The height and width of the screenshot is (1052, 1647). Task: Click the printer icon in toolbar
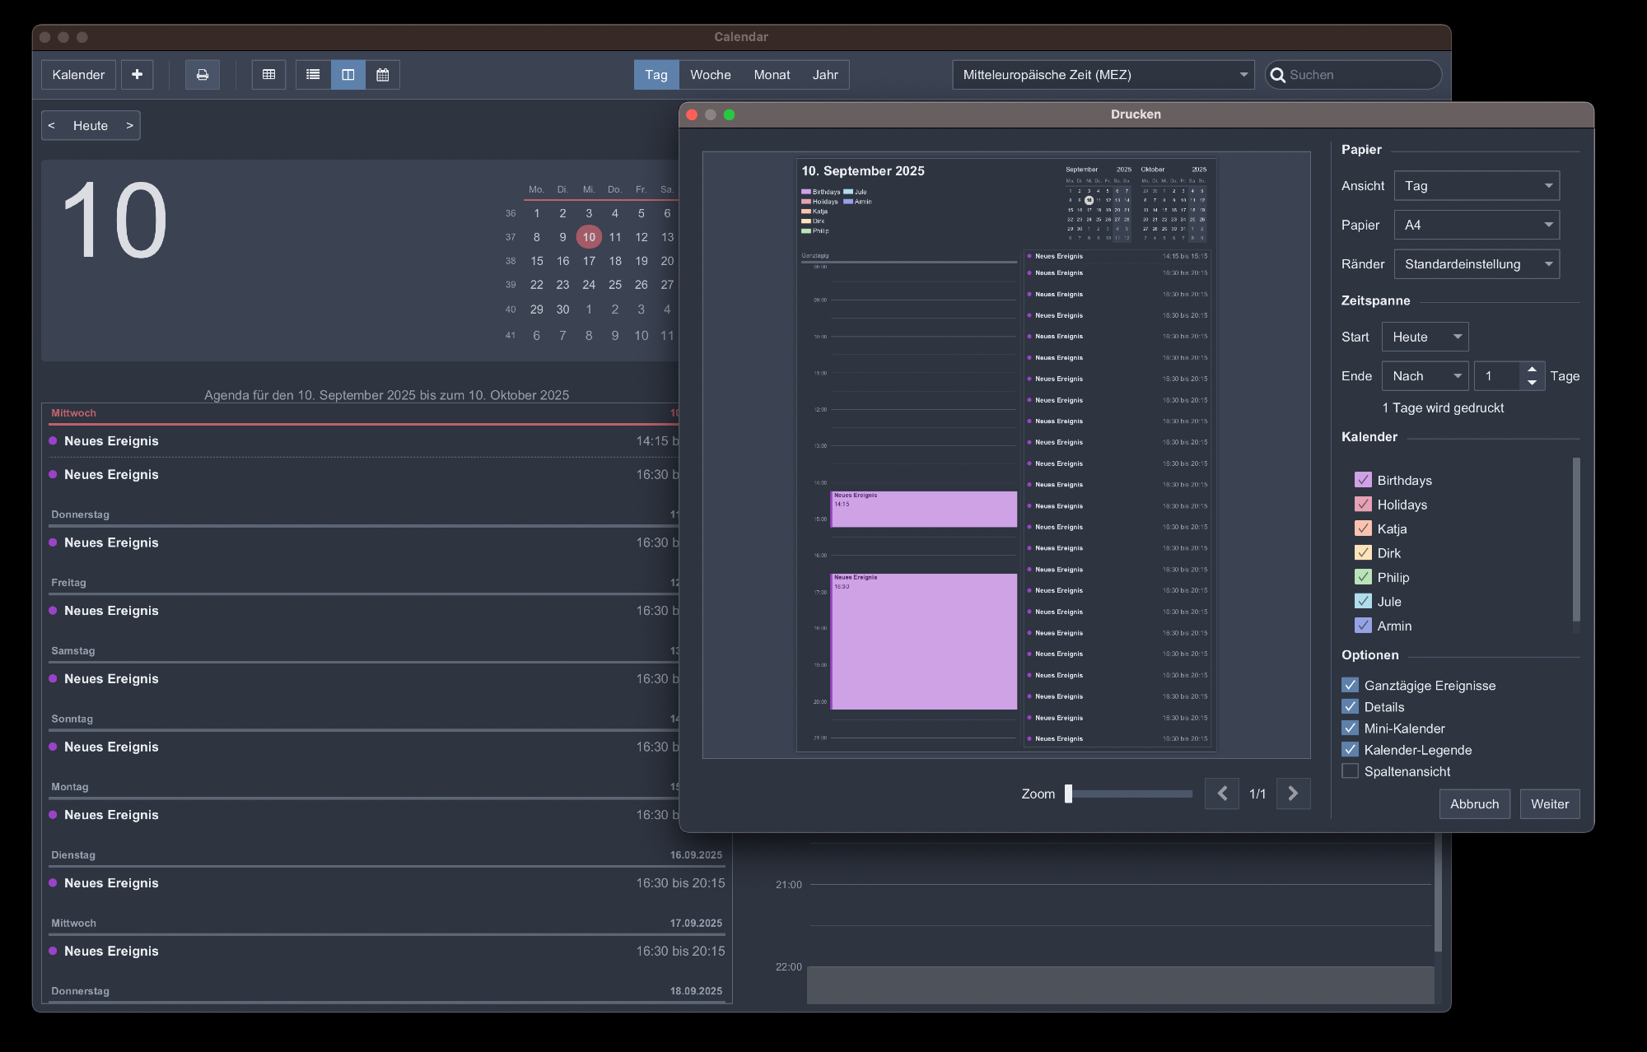pos(202,75)
